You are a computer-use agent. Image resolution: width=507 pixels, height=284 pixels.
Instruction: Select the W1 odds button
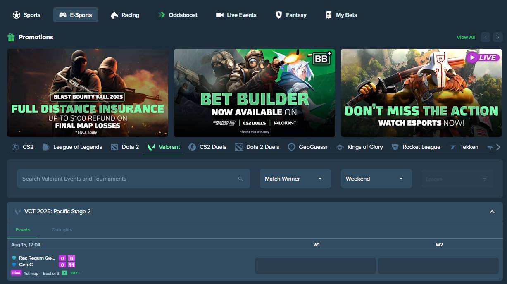coord(315,266)
